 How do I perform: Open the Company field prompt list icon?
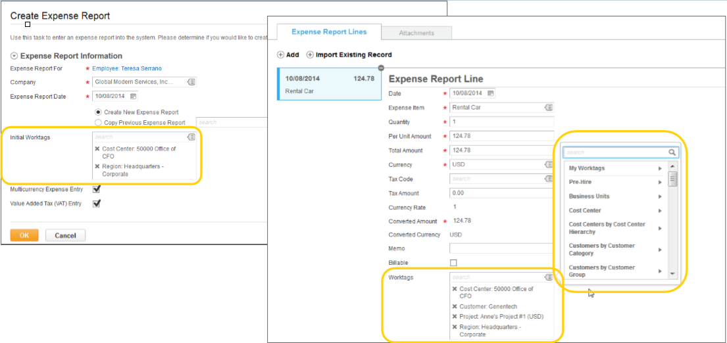(191, 82)
